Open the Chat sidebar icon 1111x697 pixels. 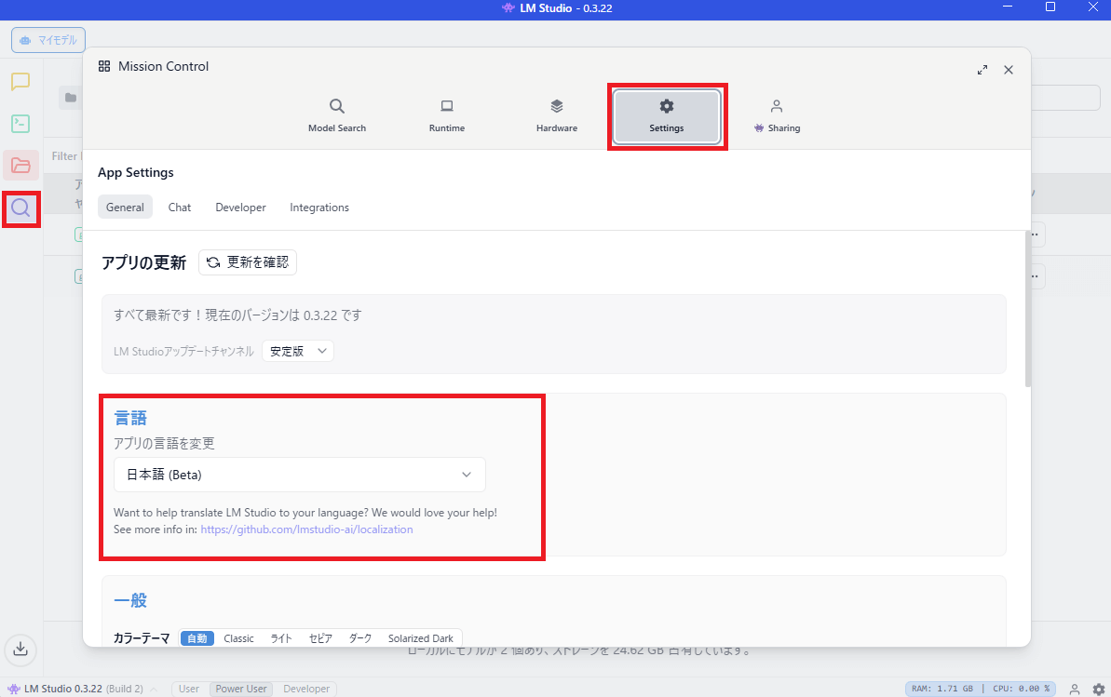click(x=20, y=82)
